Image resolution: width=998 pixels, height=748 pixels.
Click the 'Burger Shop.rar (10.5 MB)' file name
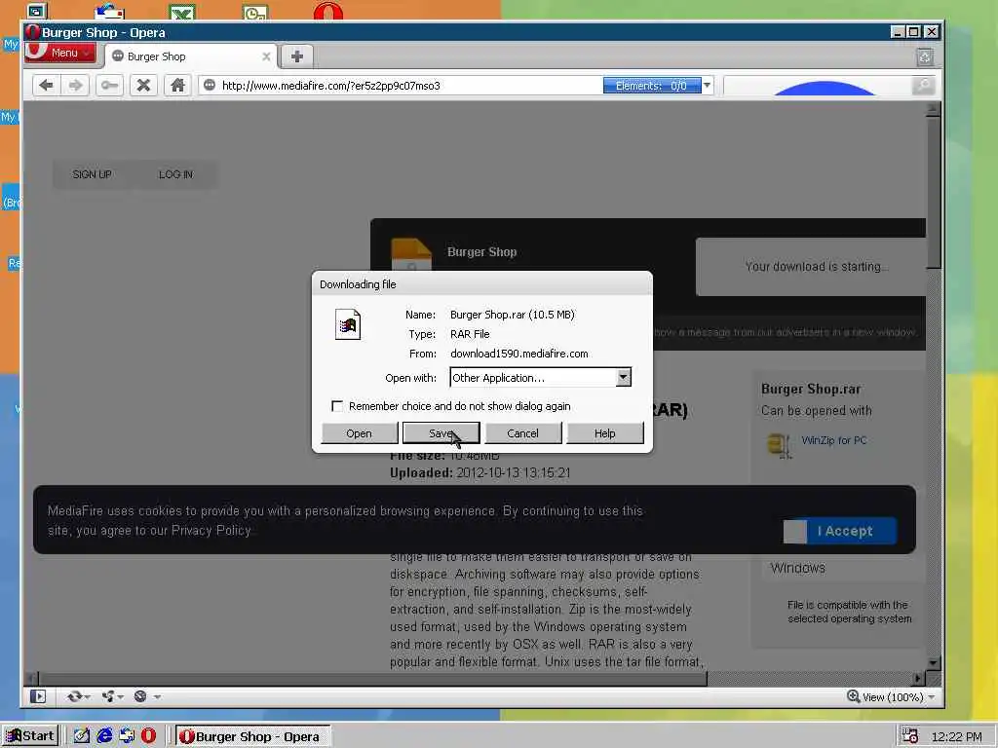[x=513, y=315]
